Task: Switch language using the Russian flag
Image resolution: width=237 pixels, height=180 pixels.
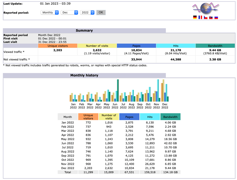Action: (216, 18)
